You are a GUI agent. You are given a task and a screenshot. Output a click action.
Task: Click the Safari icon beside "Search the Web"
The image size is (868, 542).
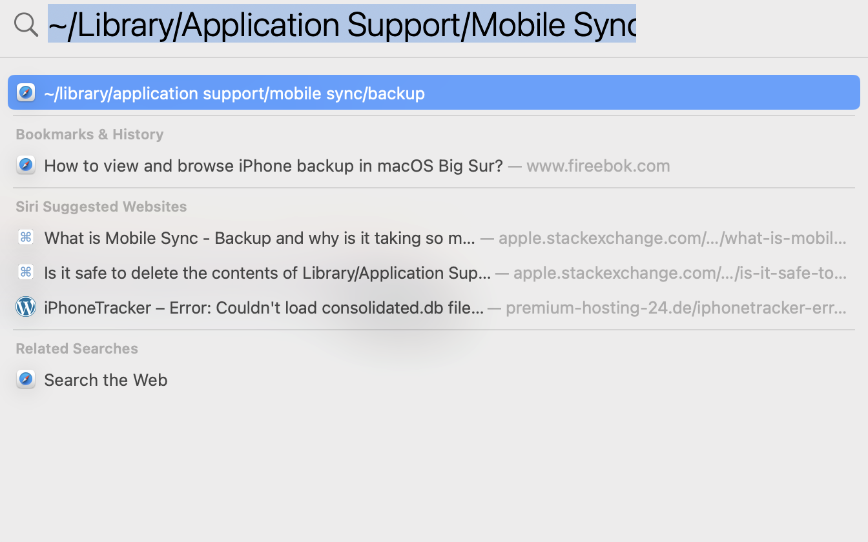[26, 379]
